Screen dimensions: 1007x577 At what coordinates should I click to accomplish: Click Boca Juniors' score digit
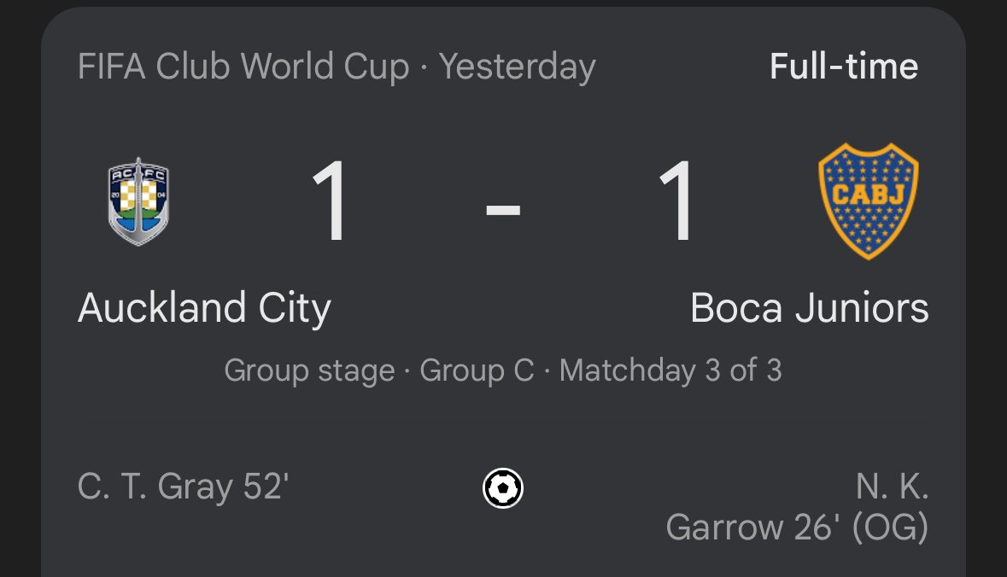pyautogui.click(x=677, y=201)
